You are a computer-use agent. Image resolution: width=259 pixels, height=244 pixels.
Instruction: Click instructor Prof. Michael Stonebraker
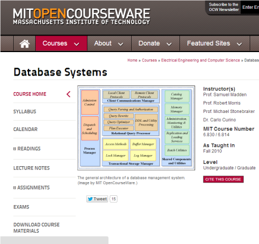(x=229, y=111)
